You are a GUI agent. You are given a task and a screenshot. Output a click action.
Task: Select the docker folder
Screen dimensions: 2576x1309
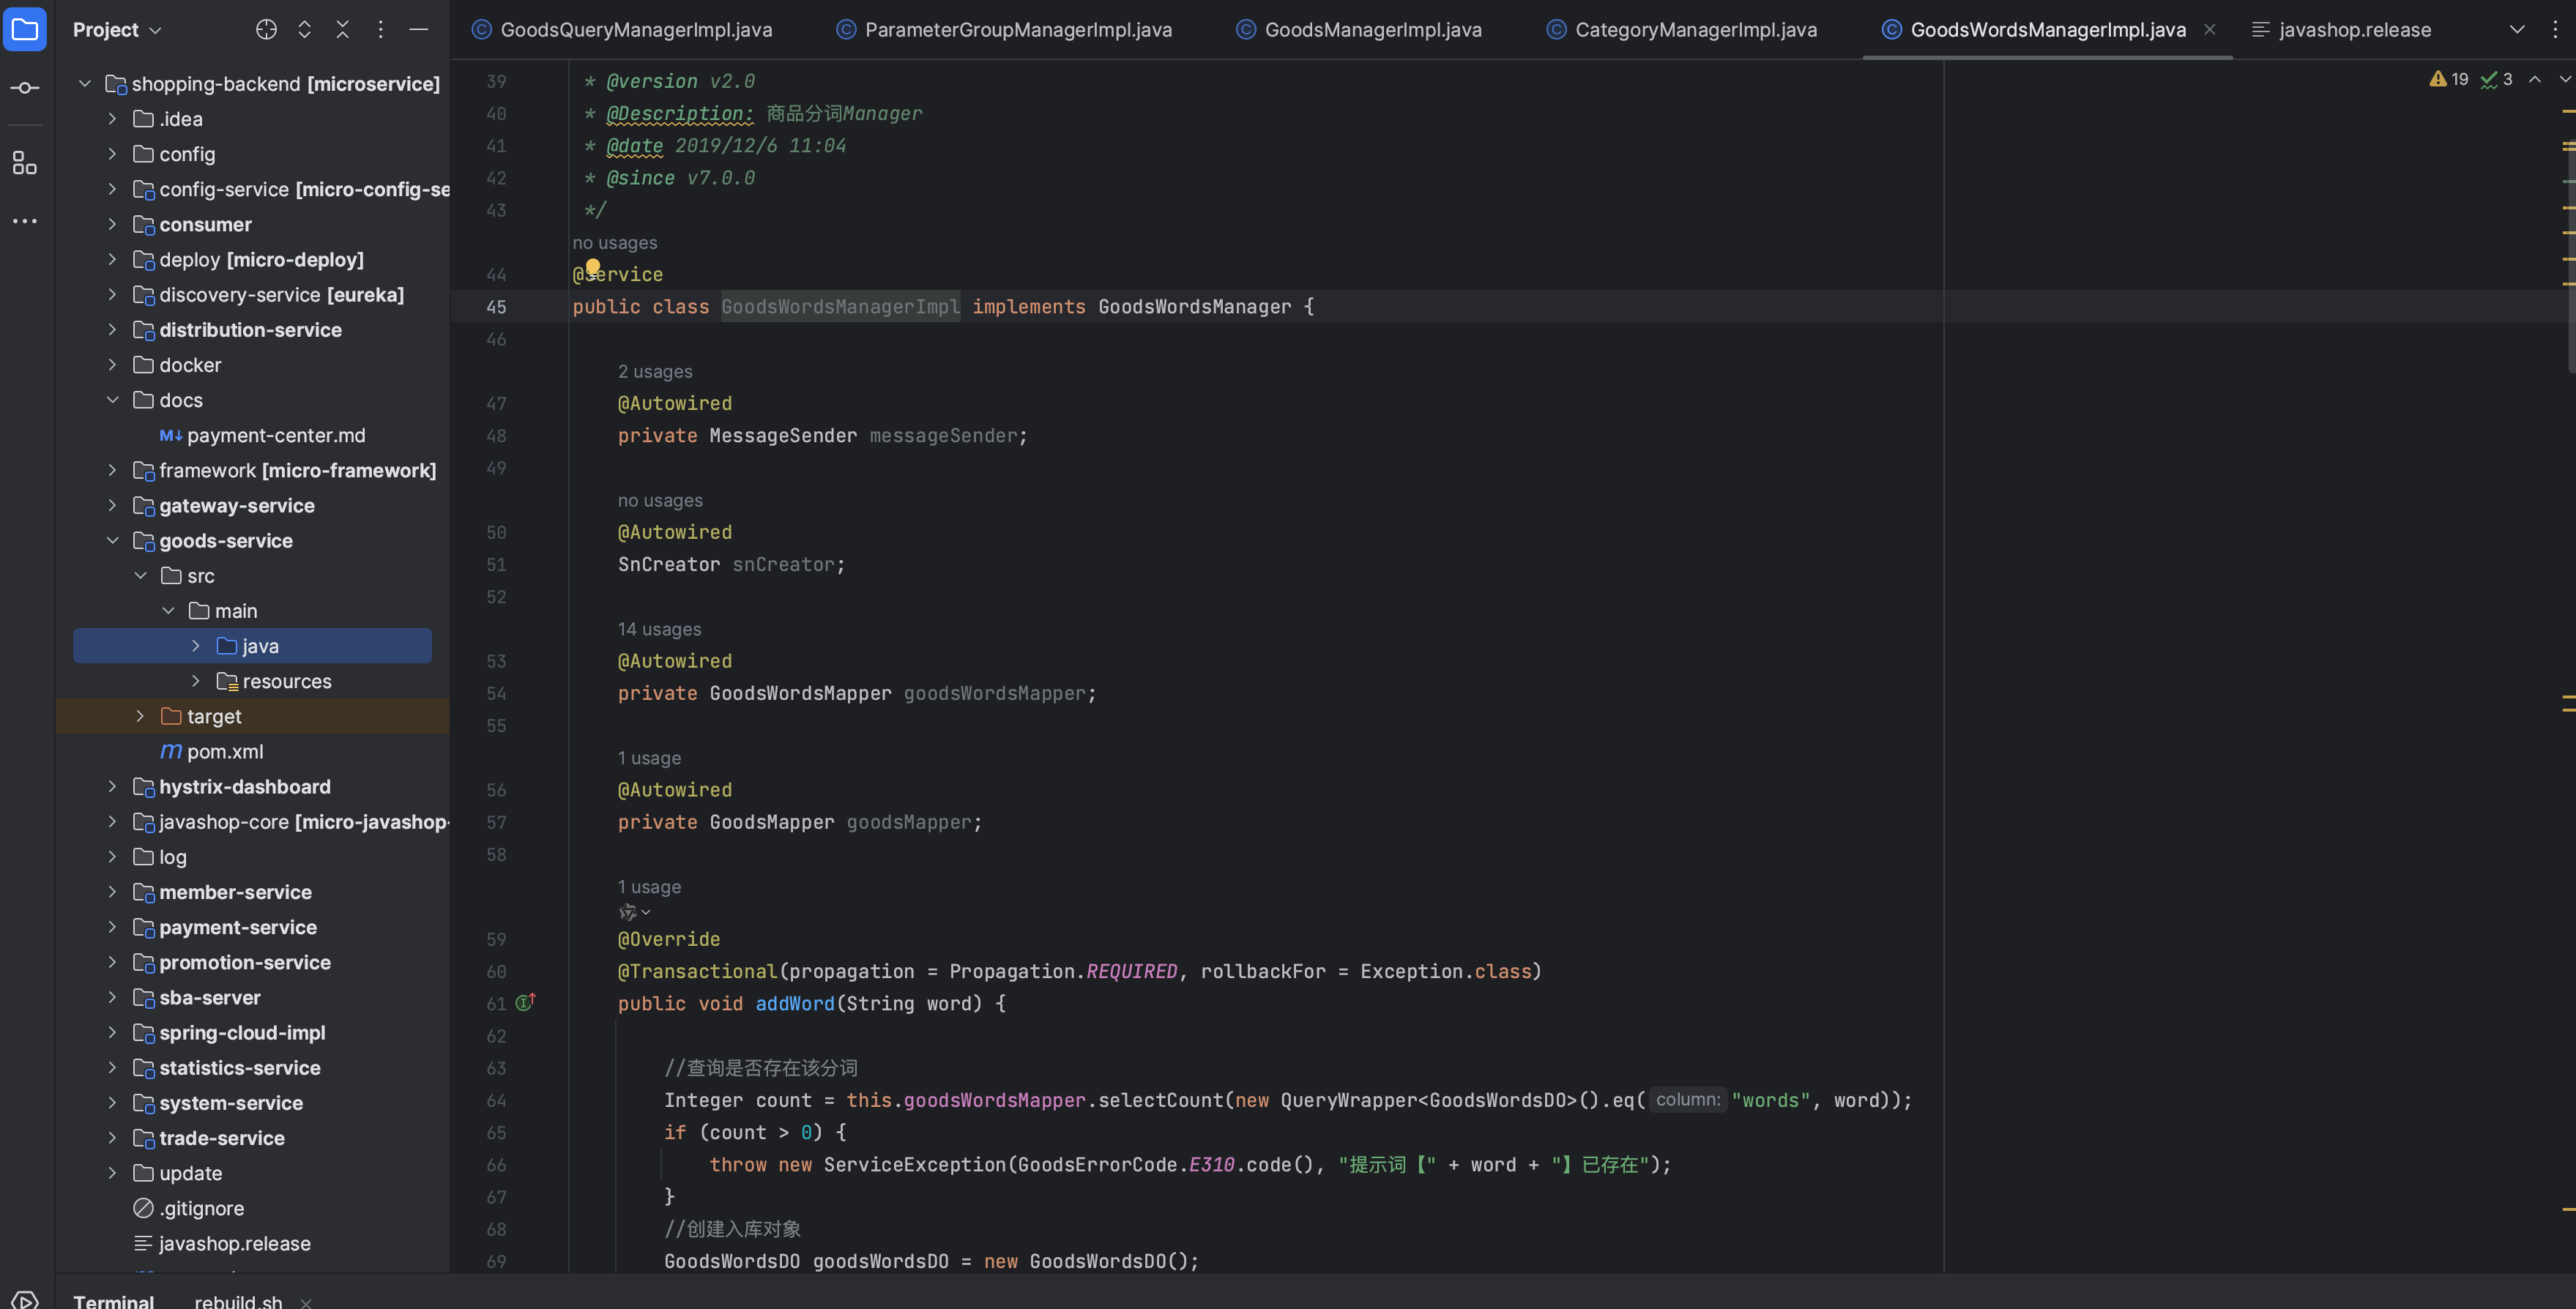click(x=190, y=365)
